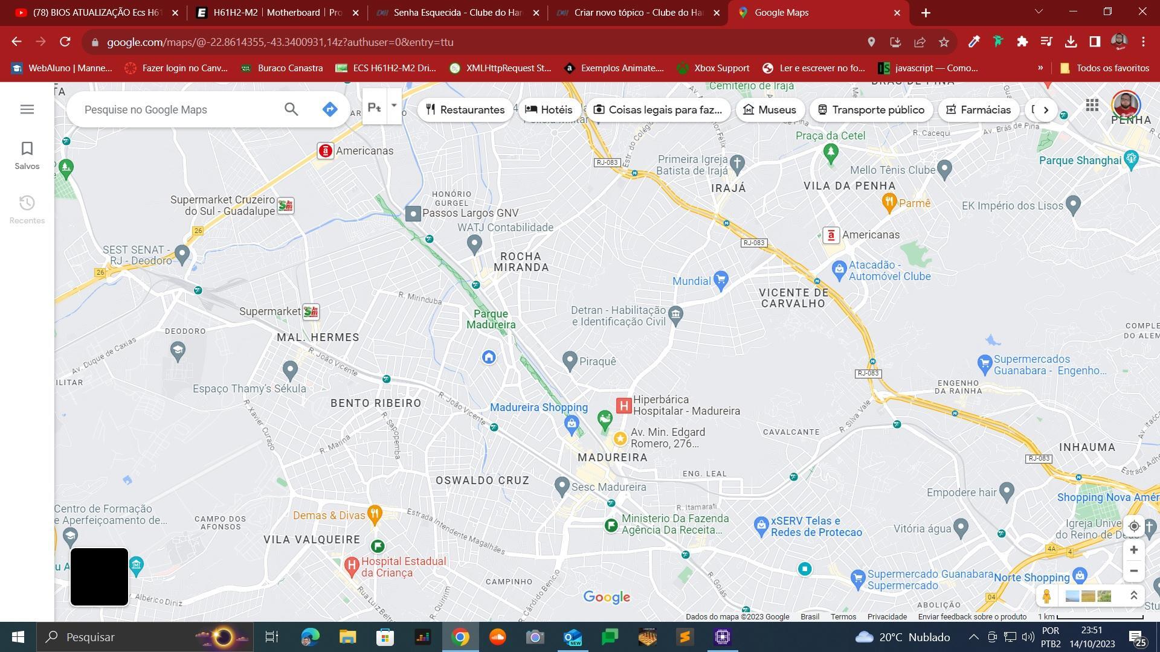This screenshot has height=652, width=1160.
Task: Click the Brasil footer link
Action: [x=810, y=616]
